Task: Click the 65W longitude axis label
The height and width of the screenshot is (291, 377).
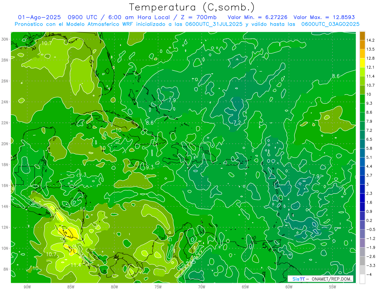Action: pyautogui.click(x=245, y=287)
